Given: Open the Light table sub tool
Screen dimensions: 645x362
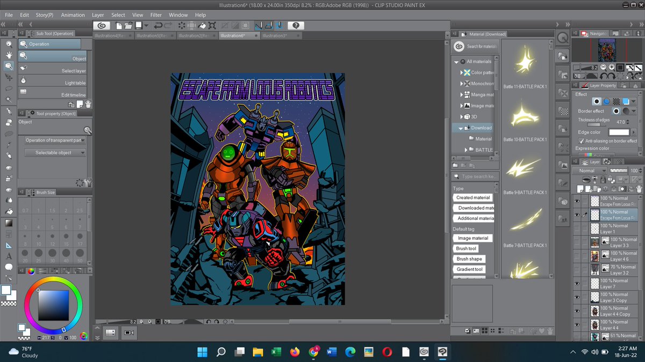Looking at the screenshot, I should pos(52,82).
